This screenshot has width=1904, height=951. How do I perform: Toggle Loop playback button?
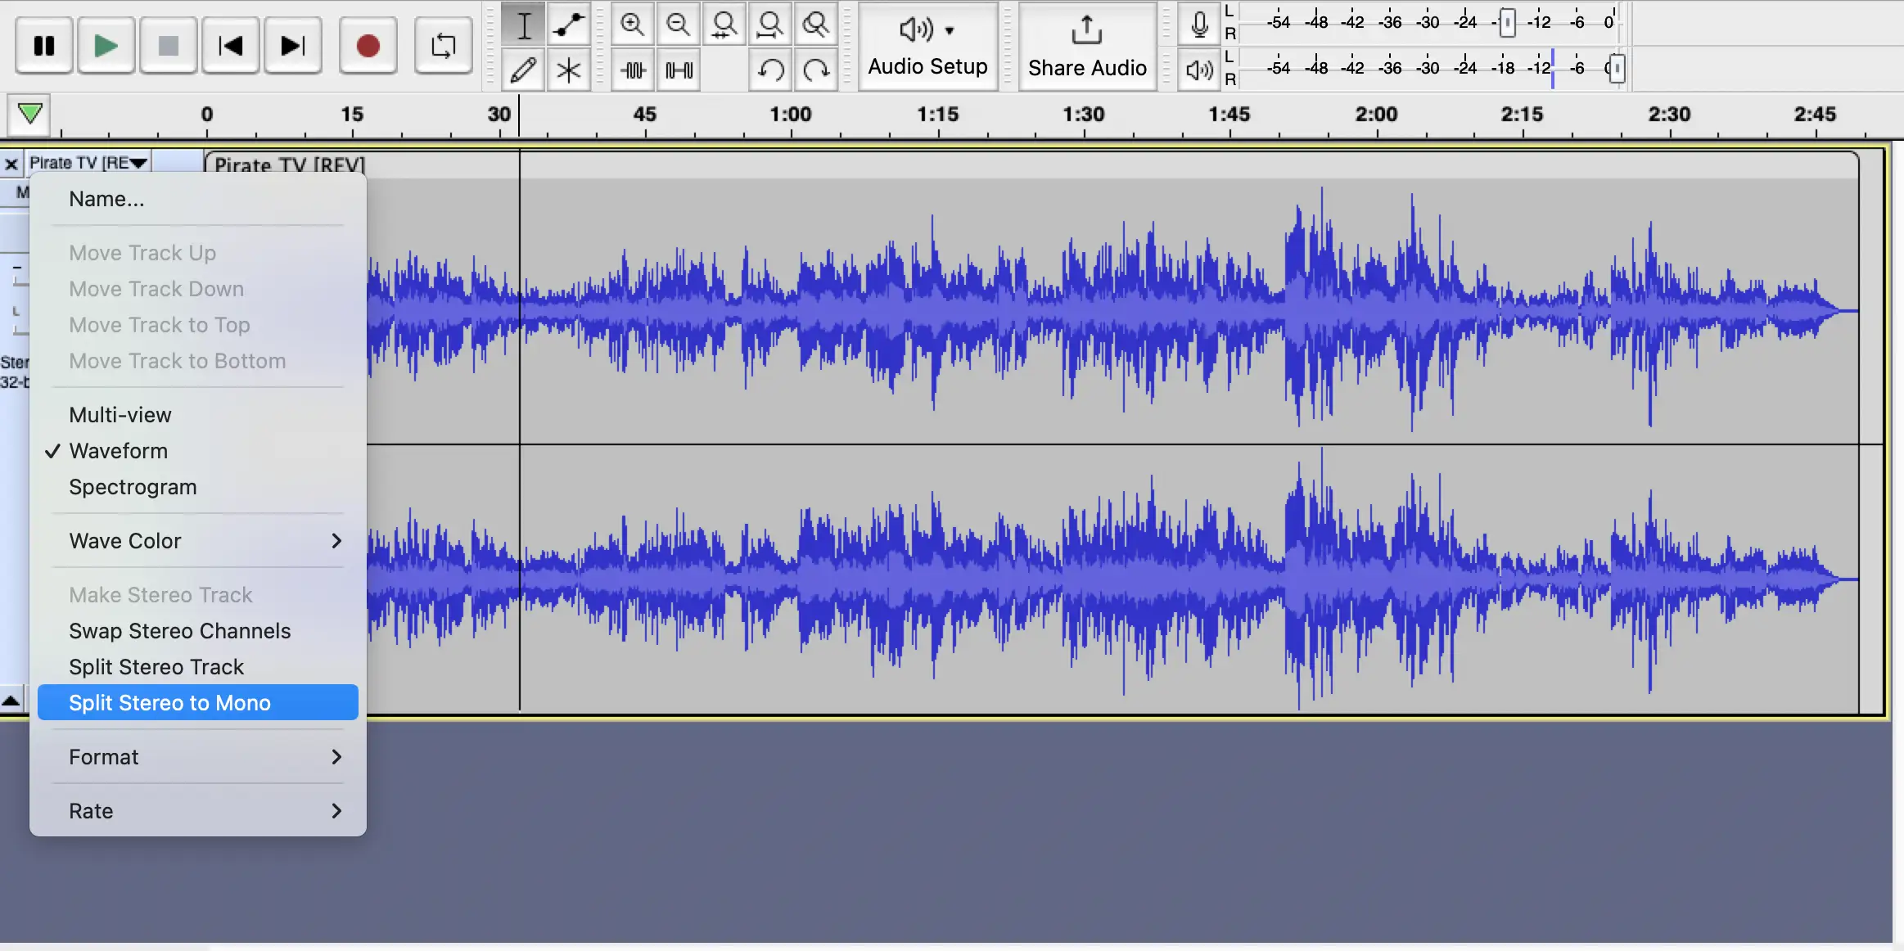tap(442, 46)
